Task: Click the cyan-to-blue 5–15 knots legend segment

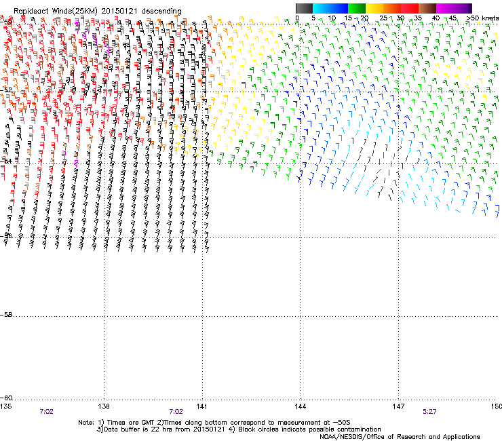Action: pos(330,8)
